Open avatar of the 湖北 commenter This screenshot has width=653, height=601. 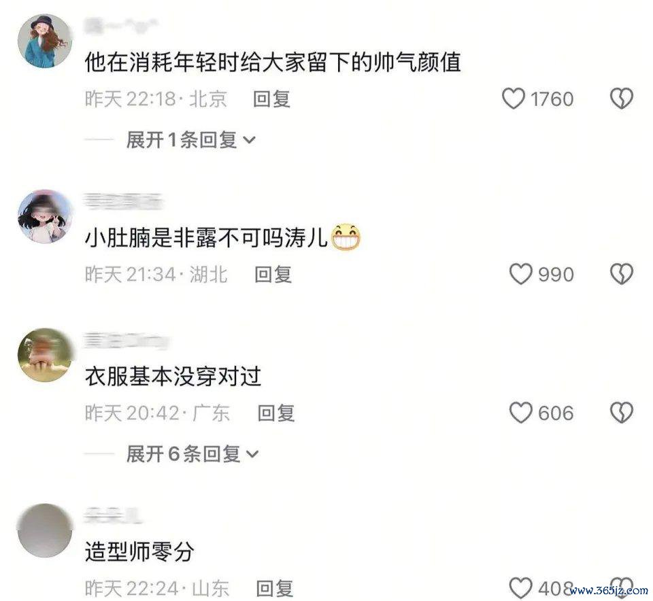(x=45, y=216)
